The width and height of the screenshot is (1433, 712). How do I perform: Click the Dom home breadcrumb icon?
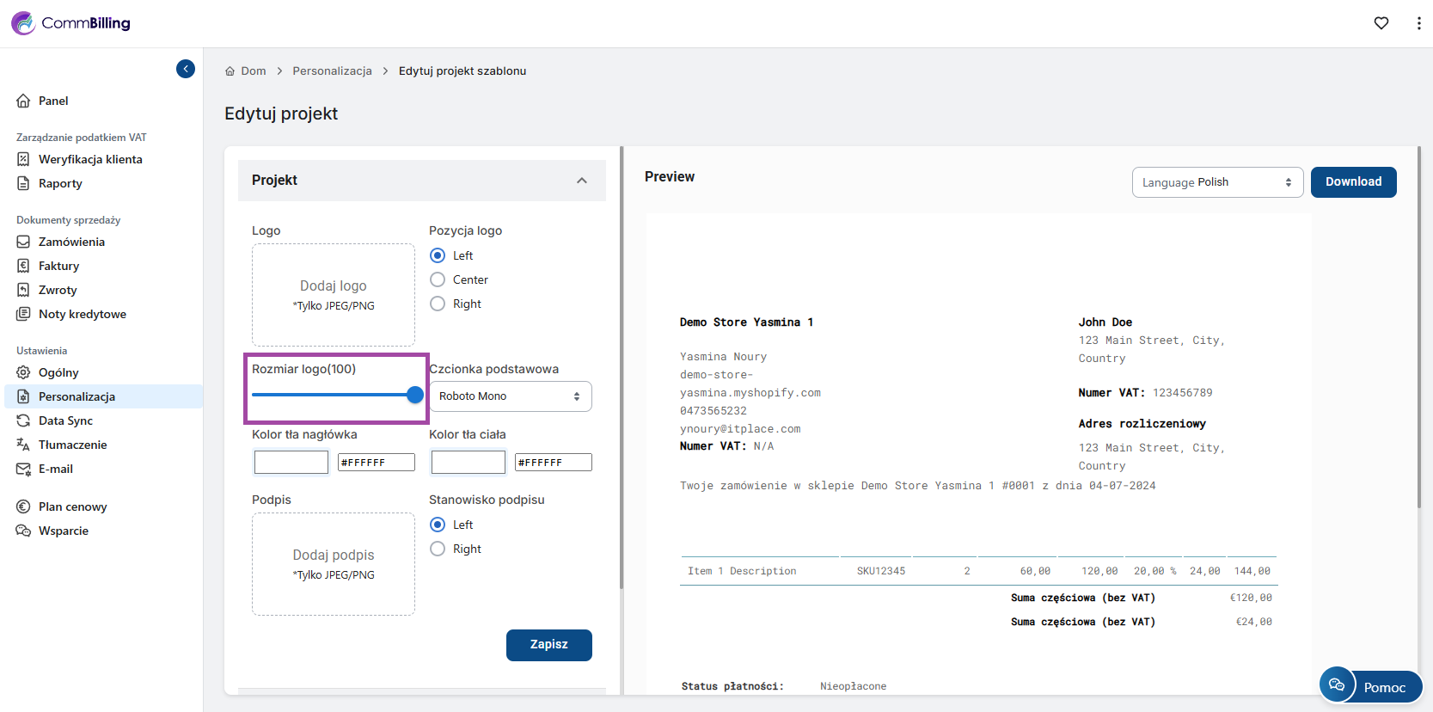pyautogui.click(x=230, y=71)
